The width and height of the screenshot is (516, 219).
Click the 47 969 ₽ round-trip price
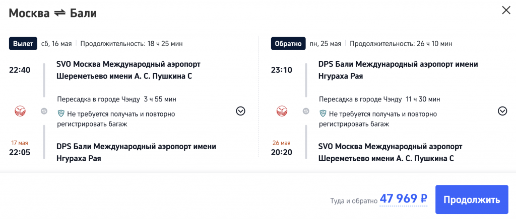[403, 199]
